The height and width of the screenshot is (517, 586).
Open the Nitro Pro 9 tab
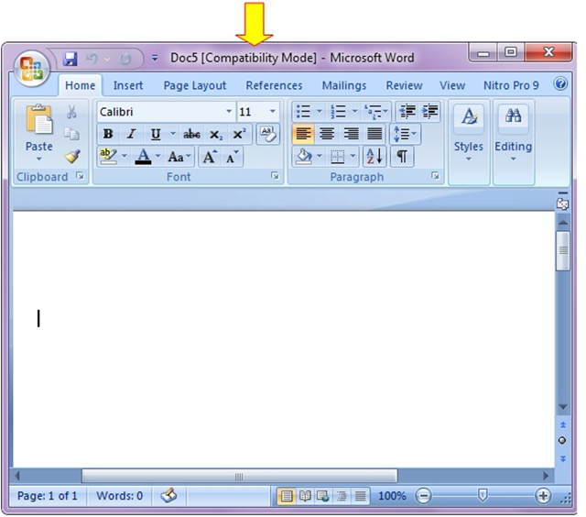[511, 85]
